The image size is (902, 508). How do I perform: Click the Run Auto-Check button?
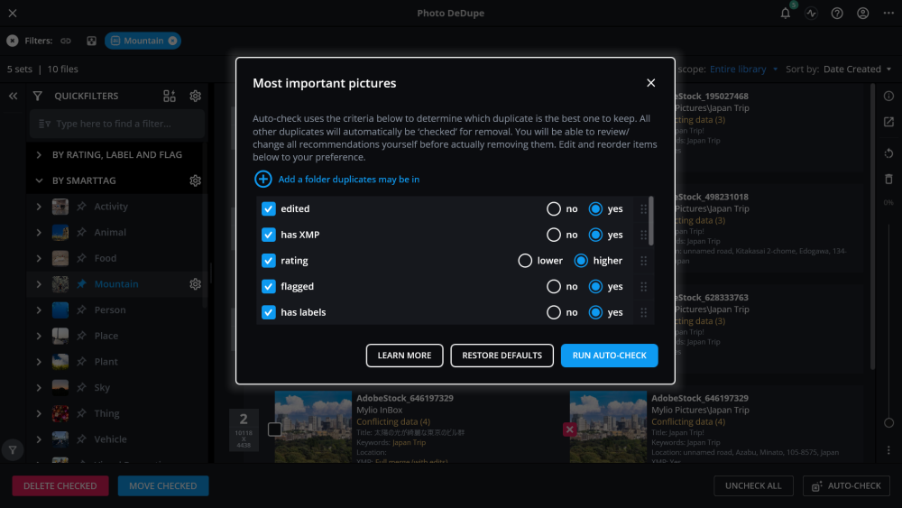point(609,356)
